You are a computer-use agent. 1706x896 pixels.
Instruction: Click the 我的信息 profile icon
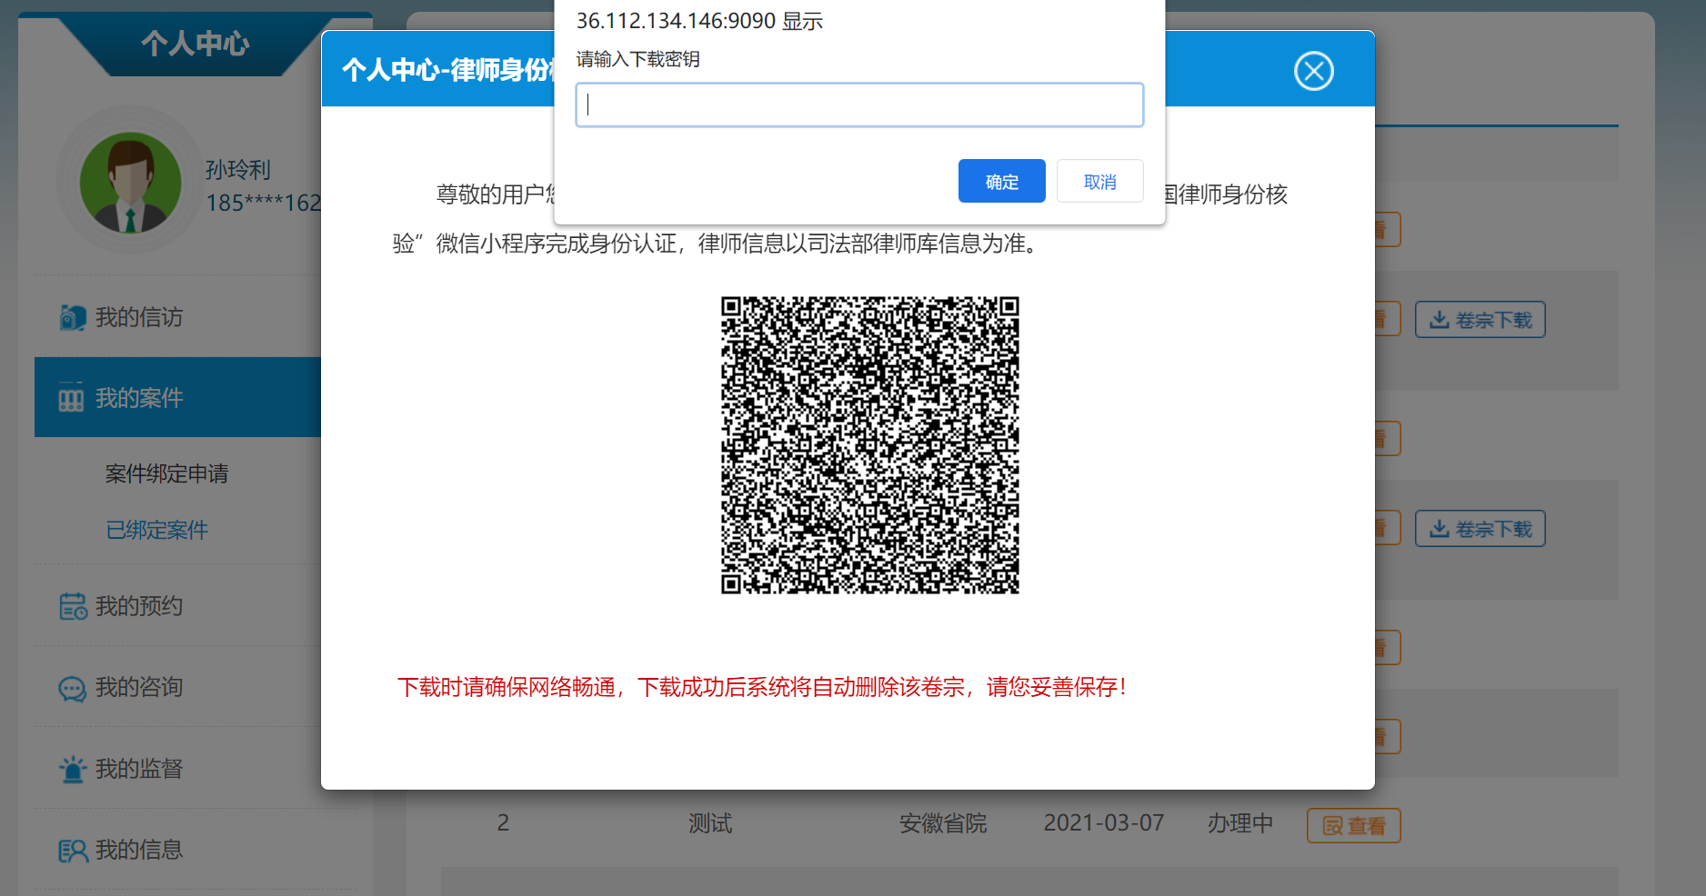(x=73, y=851)
